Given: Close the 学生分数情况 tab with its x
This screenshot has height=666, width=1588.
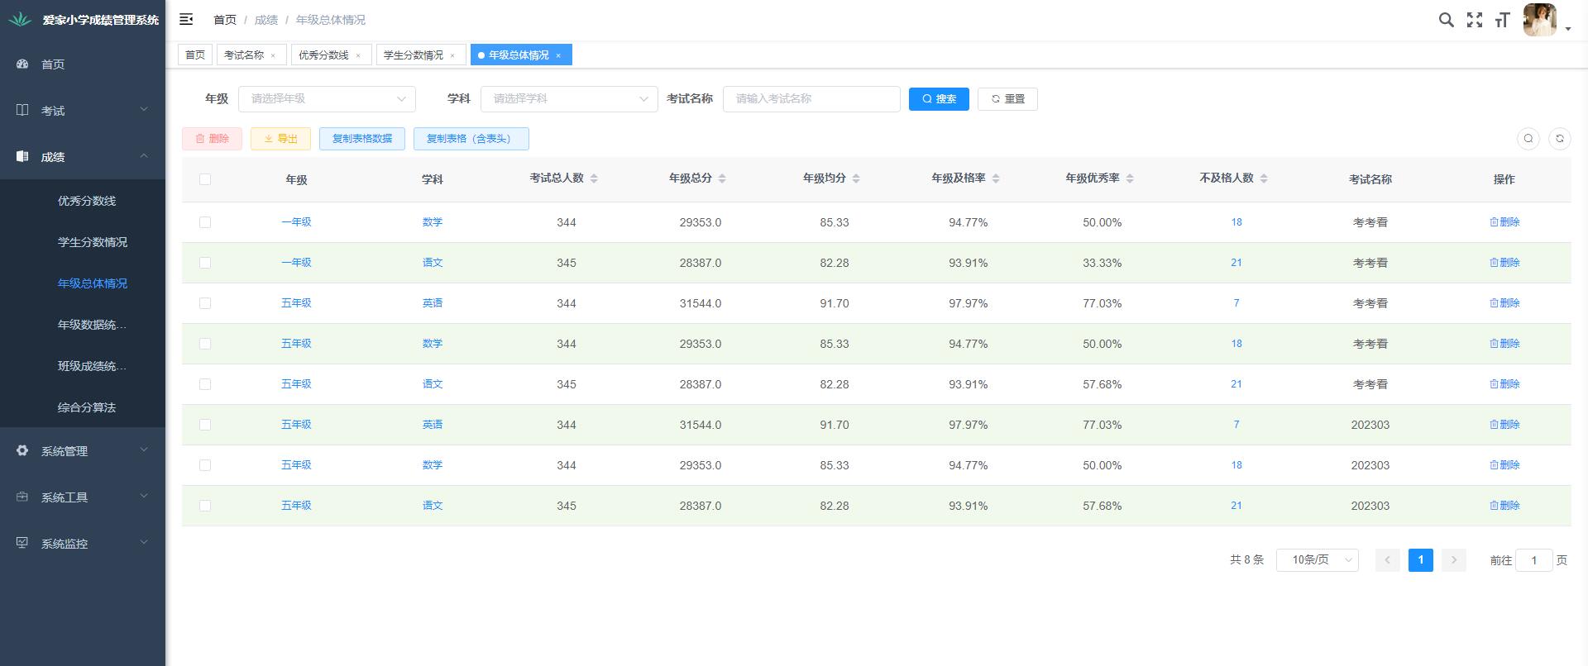Looking at the screenshot, I should tap(452, 55).
